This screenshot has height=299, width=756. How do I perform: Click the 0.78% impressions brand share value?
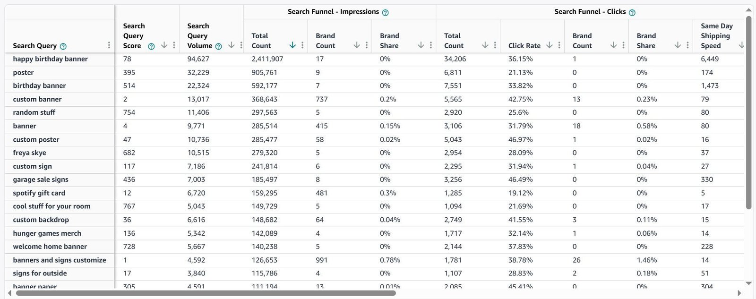[x=390, y=260]
